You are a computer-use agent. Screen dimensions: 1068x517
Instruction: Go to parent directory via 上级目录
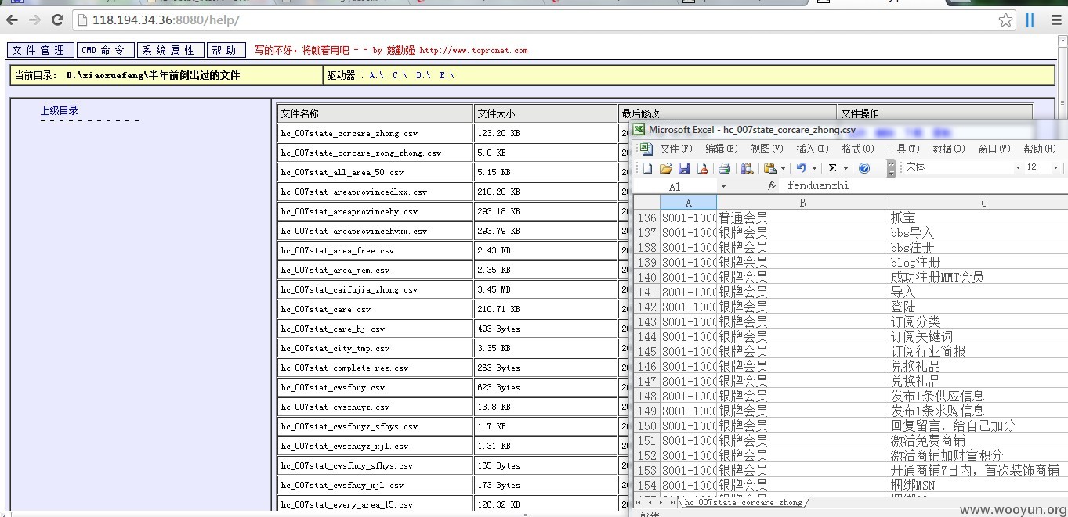click(60, 111)
